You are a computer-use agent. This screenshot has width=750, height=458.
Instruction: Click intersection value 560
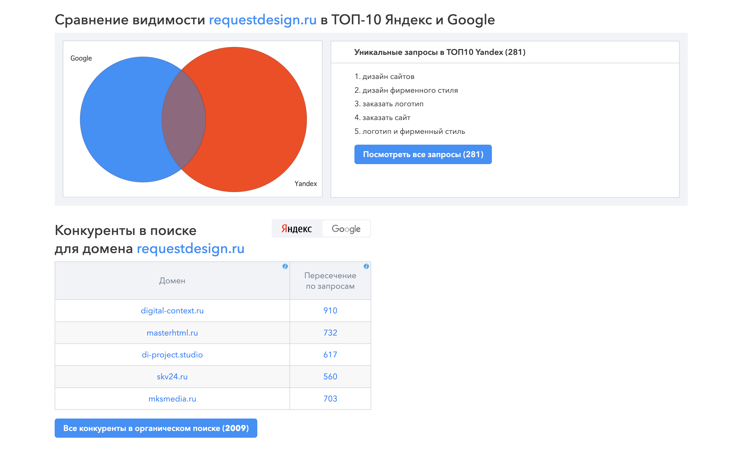point(330,377)
